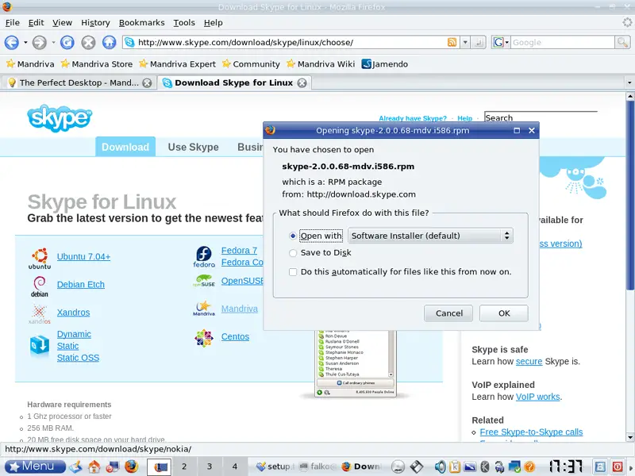
Task: Open the Forward button history dropdown
Action: [53, 42]
